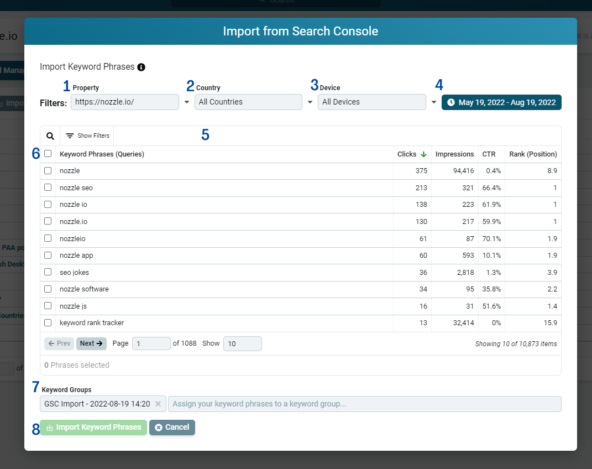This screenshot has height=469, width=592.
Task: Open the Property dropdown showing https://nozzle.io/
Action: pos(125,102)
